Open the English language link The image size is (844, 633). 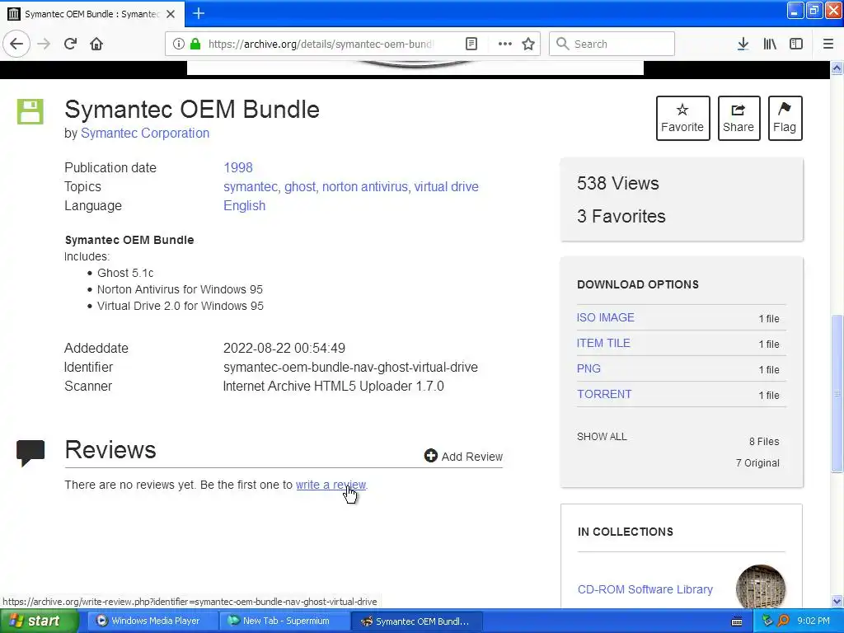[244, 205]
